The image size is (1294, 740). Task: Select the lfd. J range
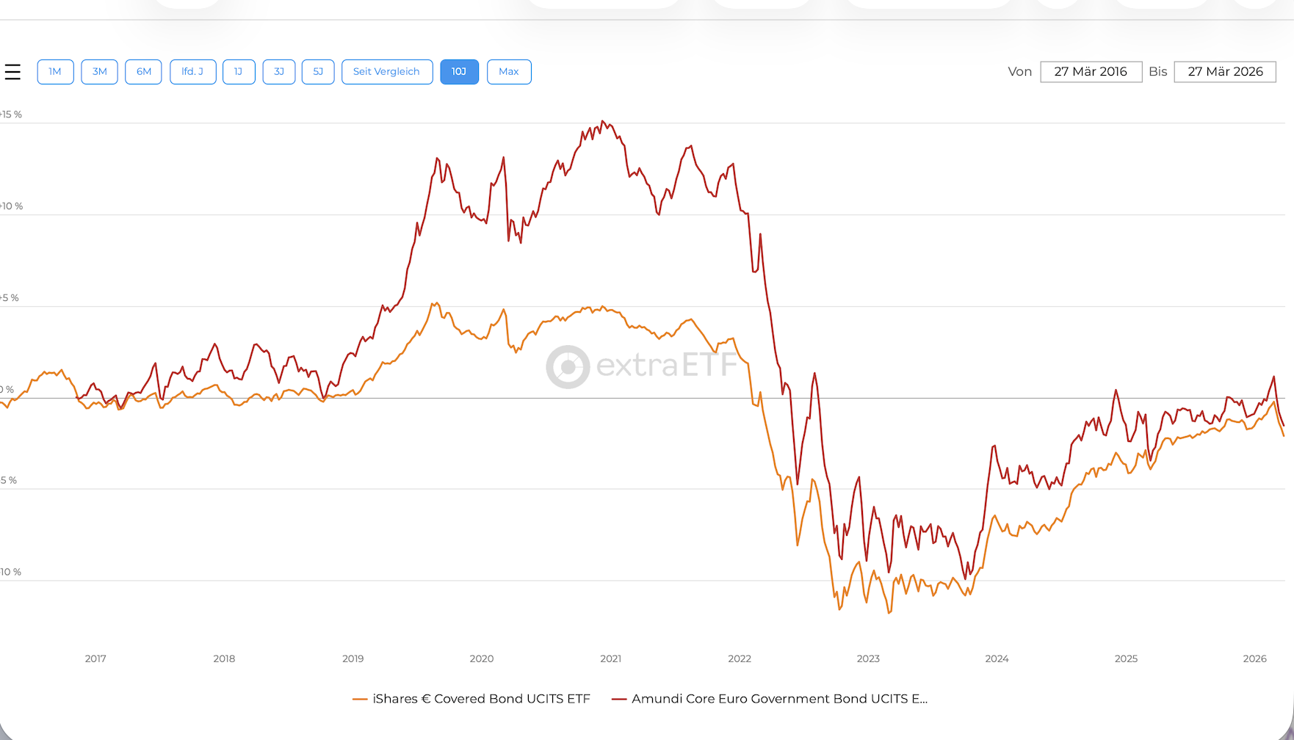click(x=192, y=72)
